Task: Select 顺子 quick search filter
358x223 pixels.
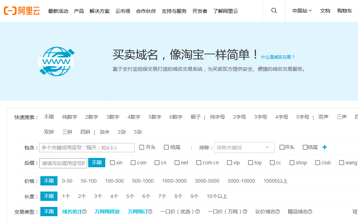Action: [196, 117]
